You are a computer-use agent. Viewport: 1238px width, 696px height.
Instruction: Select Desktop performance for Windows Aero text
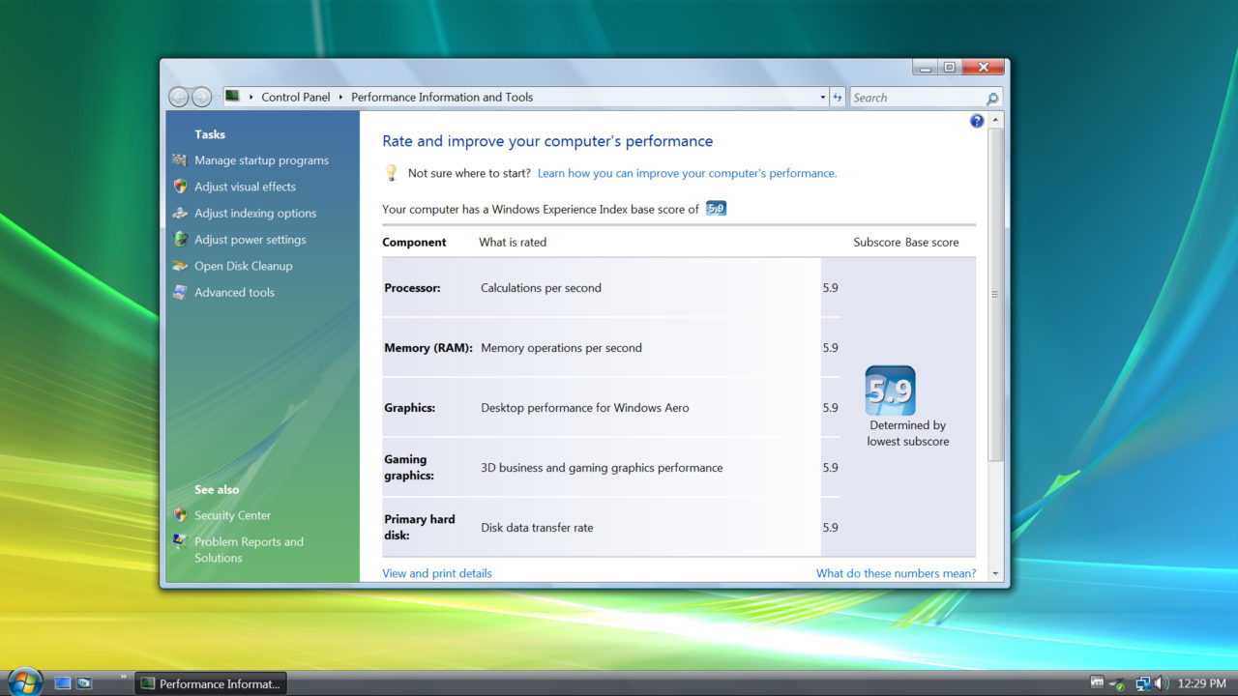pos(585,408)
